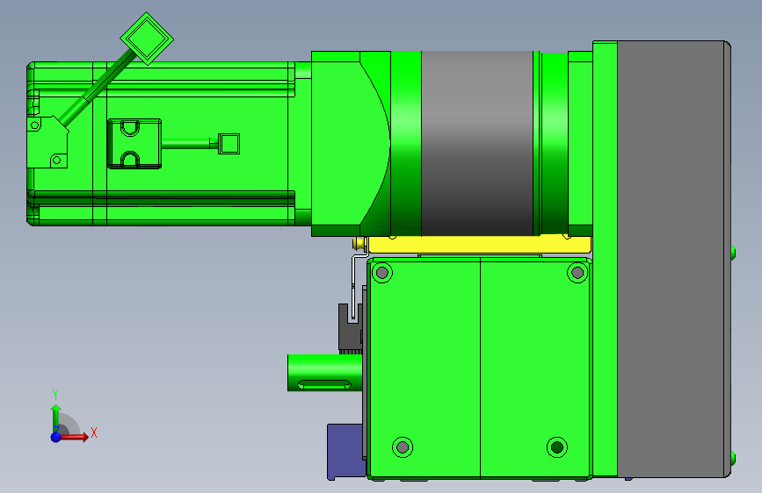Select the yellow spacer plate under the cylinder
Image resolution: width=762 pixels, height=493 pixels.
click(x=480, y=245)
